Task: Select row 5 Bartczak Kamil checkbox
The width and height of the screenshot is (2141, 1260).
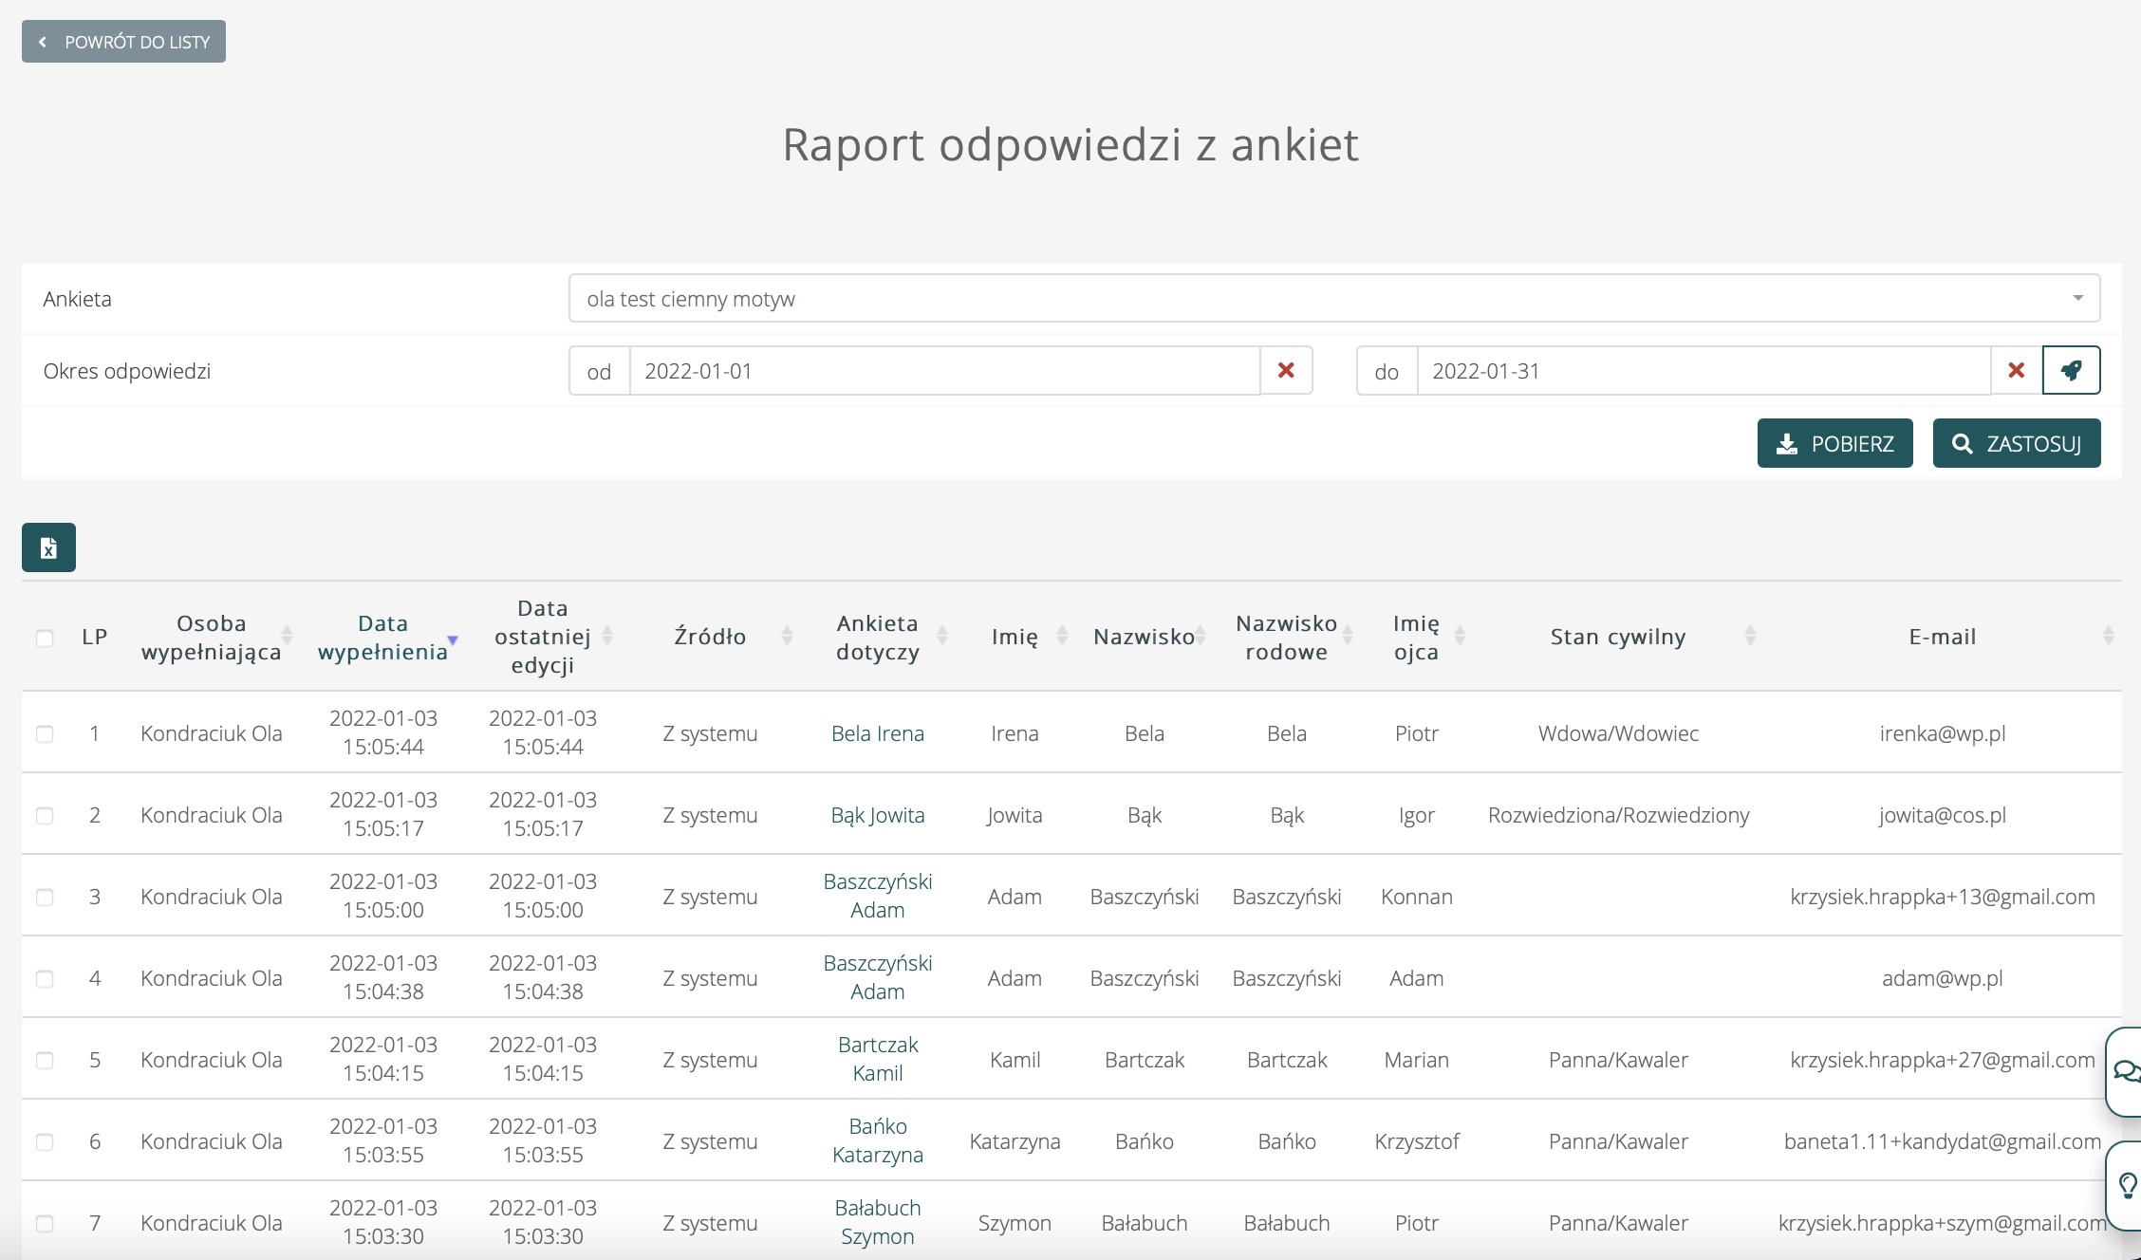Action: coord(45,1060)
